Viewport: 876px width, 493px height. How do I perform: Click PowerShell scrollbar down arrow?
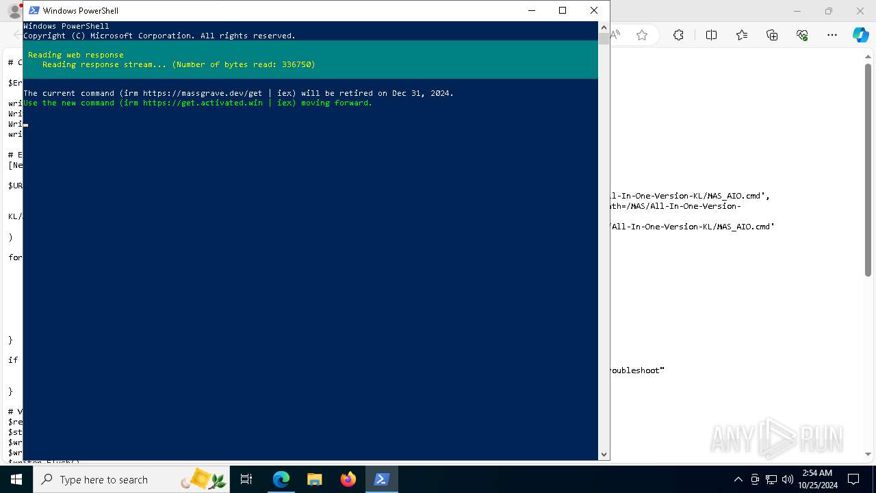point(604,454)
